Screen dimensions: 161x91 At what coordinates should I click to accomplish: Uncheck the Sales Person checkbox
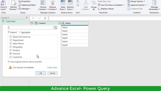tap(11, 43)
